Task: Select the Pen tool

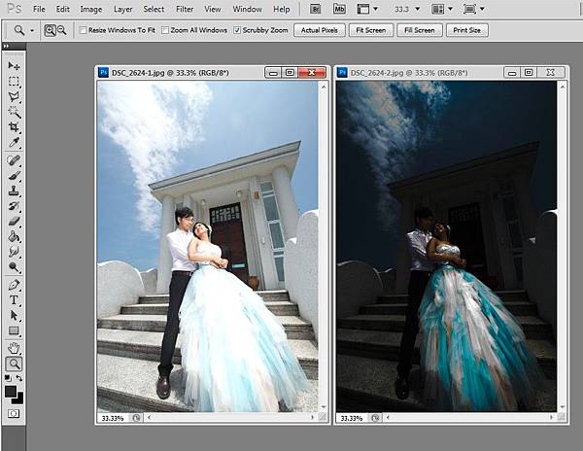Action: tap(15, 285)
